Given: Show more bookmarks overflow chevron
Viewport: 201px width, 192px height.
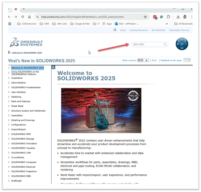Looking at the screenshot, I should point(167,24).
